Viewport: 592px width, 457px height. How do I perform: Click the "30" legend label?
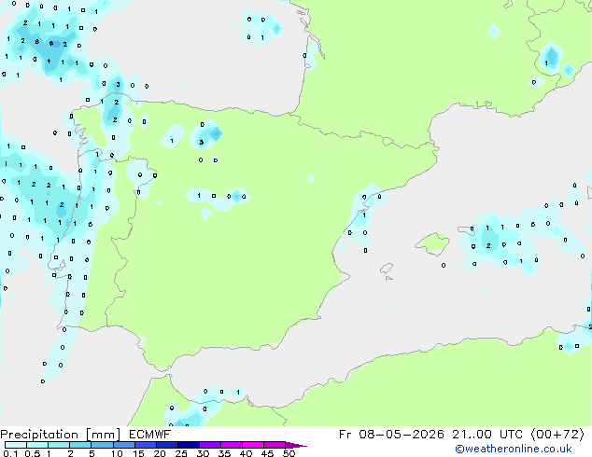[203, 453]
